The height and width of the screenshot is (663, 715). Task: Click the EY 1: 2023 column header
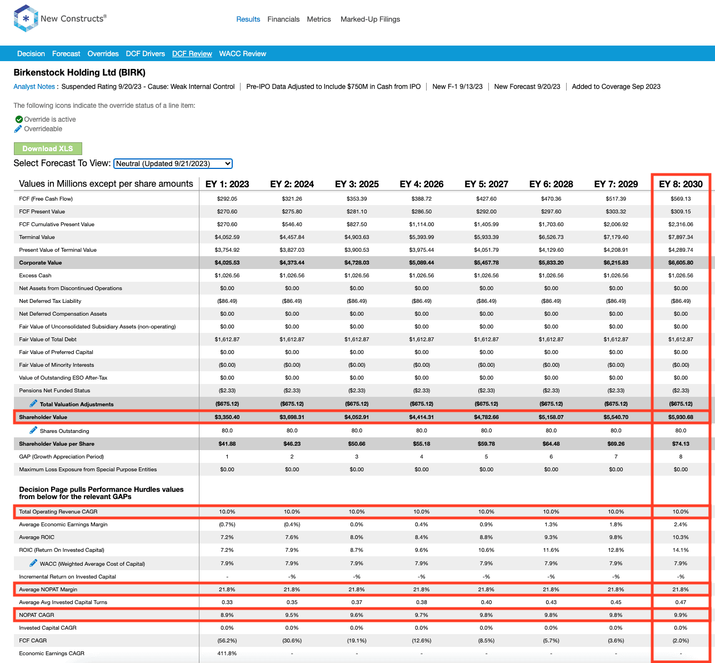pos(227,184)
